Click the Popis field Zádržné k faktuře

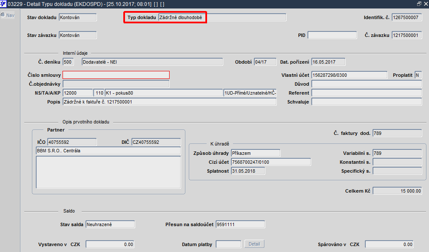click(x=170, y=102)
